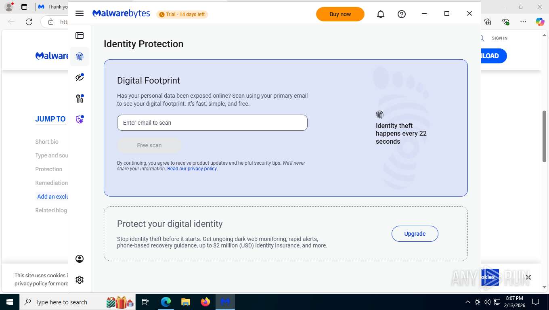This screenshot has height=310, width=549.
Task: Select the Identity Protection fingerprint icon
Action: coord(80,57)
